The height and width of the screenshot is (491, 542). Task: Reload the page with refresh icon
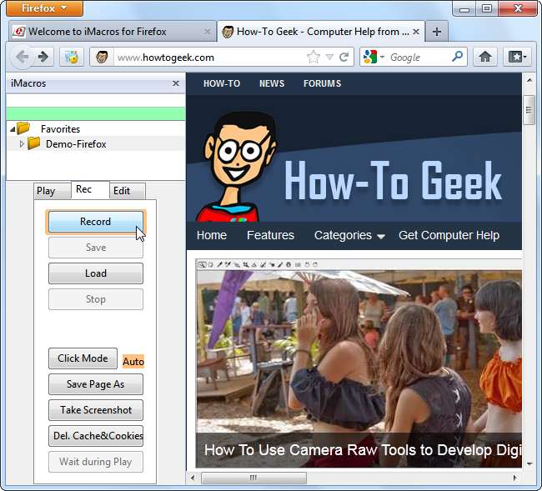point(344,57)
